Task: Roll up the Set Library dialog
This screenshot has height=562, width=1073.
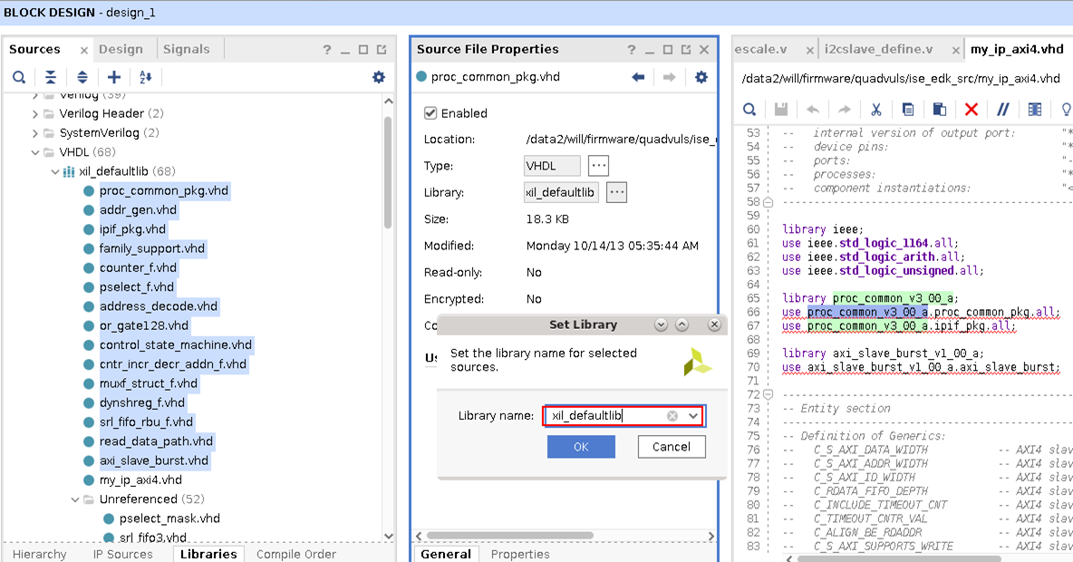Action: [x=682, y=325]
